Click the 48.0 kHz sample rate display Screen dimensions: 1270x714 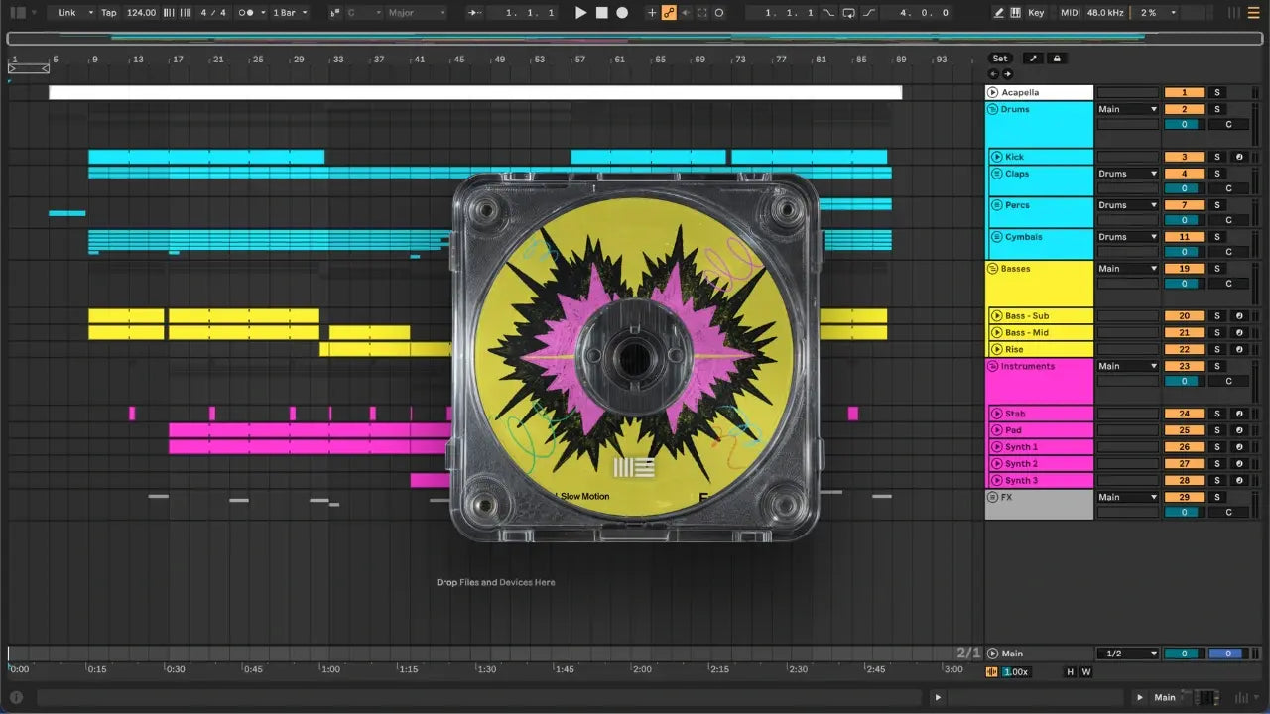[x=1106, y=13]
